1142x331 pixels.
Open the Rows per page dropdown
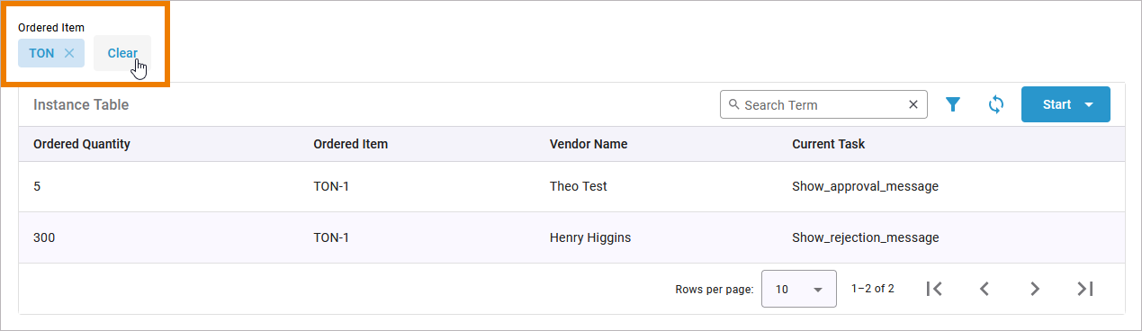(x=799, y=289)
